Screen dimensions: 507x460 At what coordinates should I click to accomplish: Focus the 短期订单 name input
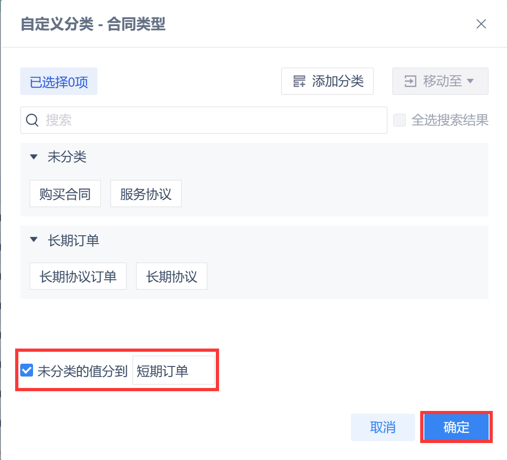(174, 371)
